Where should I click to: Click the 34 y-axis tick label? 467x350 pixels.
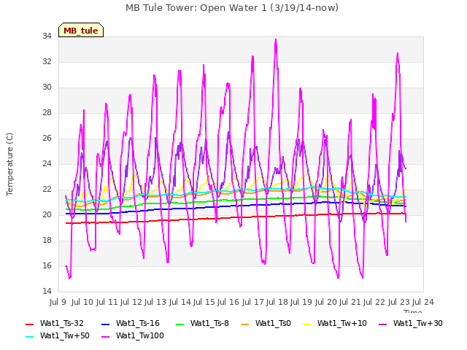47,36
